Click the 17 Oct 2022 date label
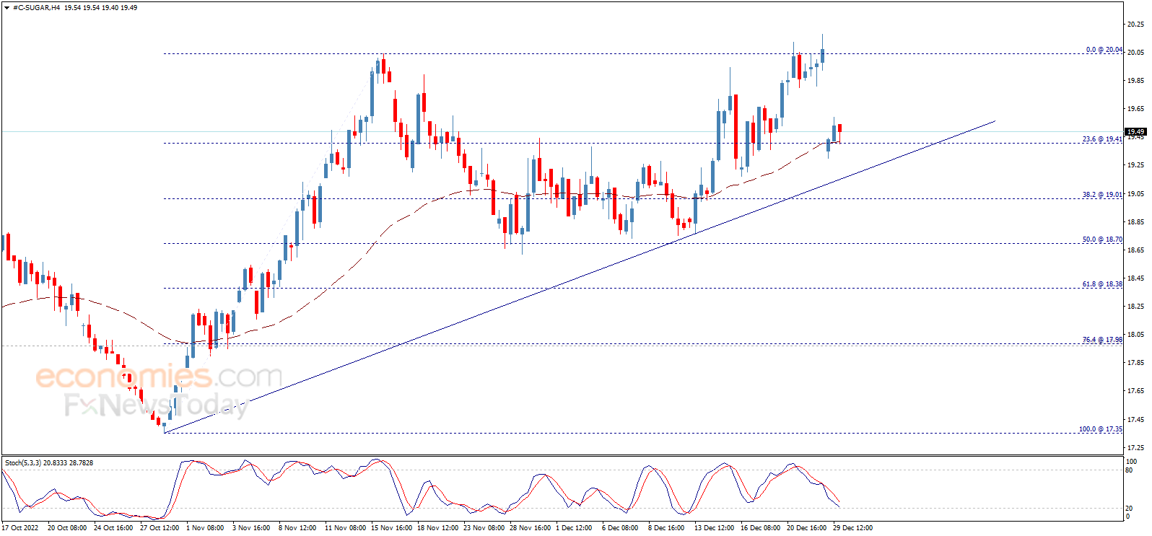 click(x=20, y=528)
